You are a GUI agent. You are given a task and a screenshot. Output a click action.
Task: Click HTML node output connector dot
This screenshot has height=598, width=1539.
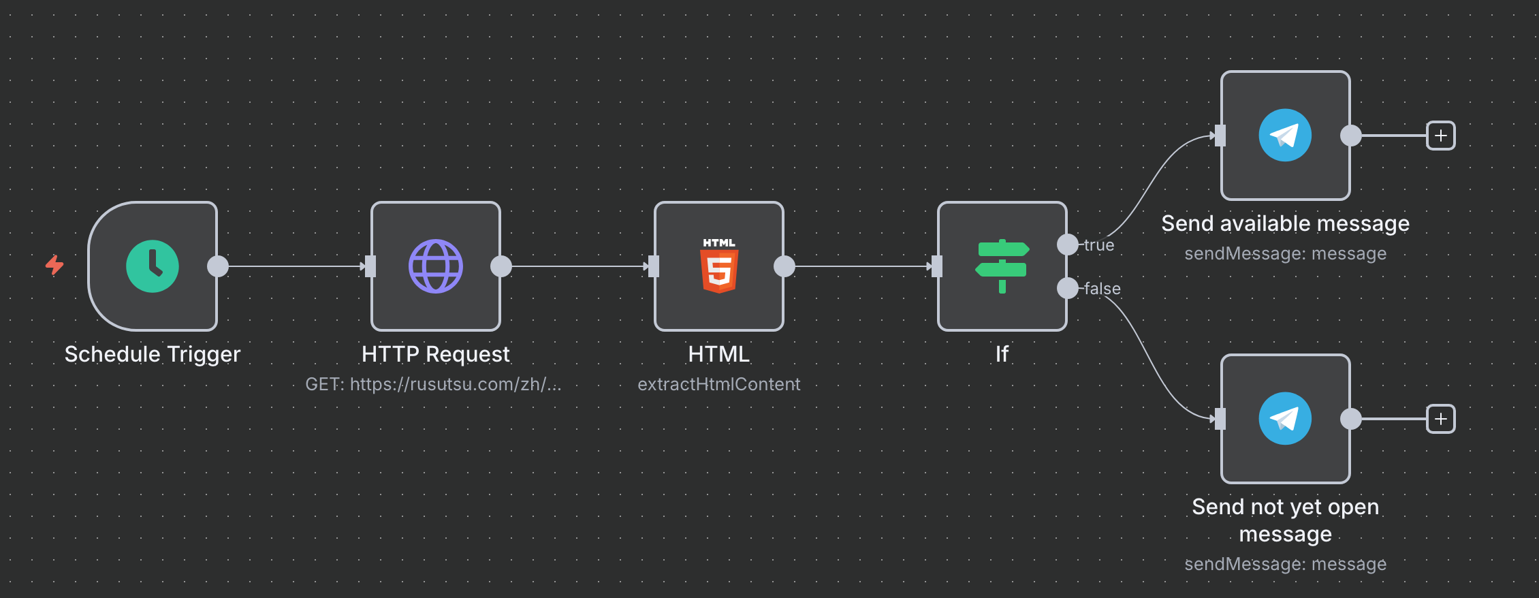(x=784, y=266)
